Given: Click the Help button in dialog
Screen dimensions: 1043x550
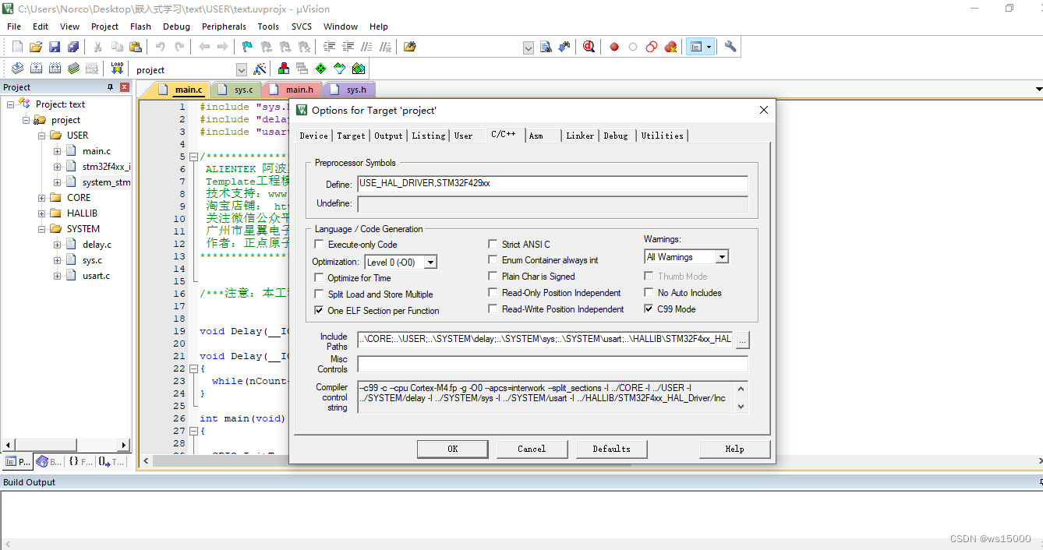Looking at the screenshot, I should click(x=734, y=449).
